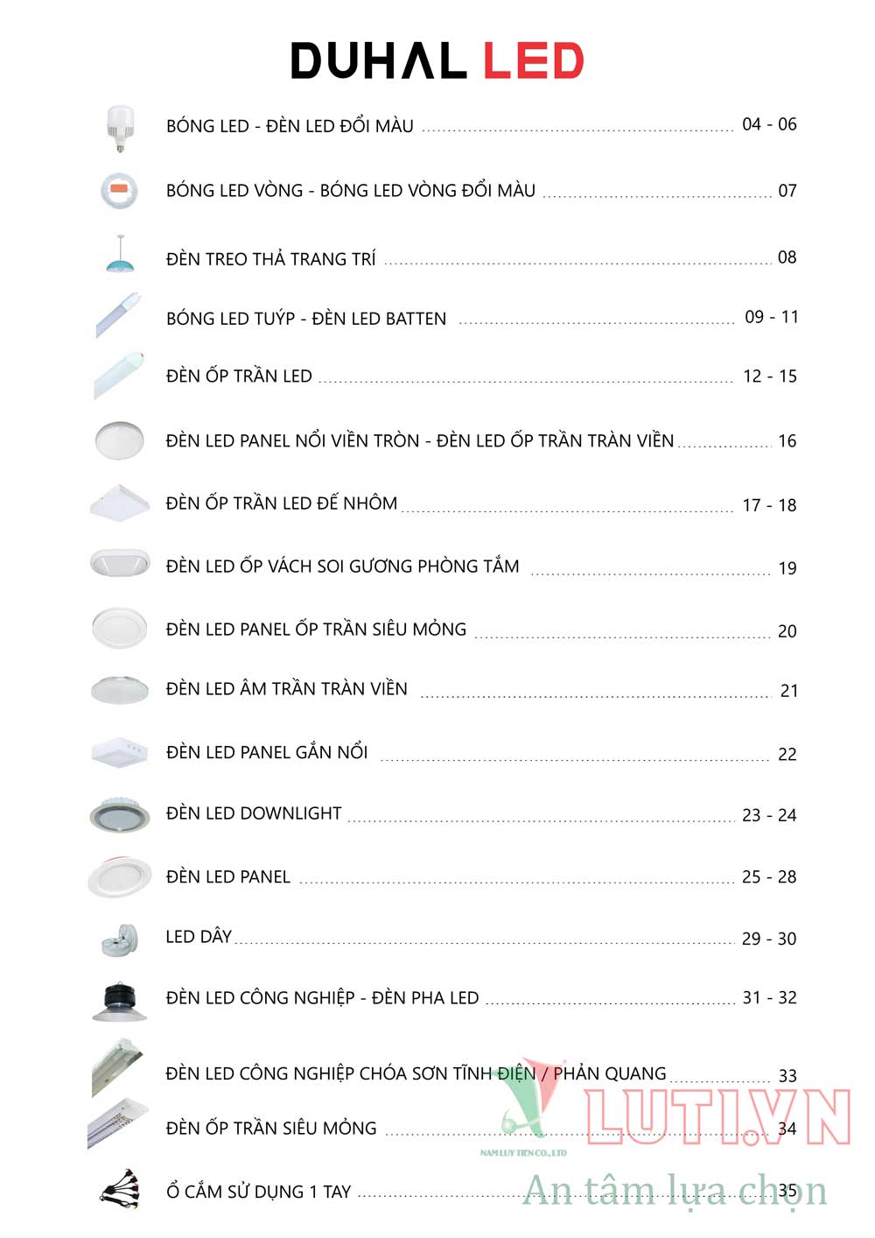
Task: Click the DUHAL LED logo
Action: 437,60
